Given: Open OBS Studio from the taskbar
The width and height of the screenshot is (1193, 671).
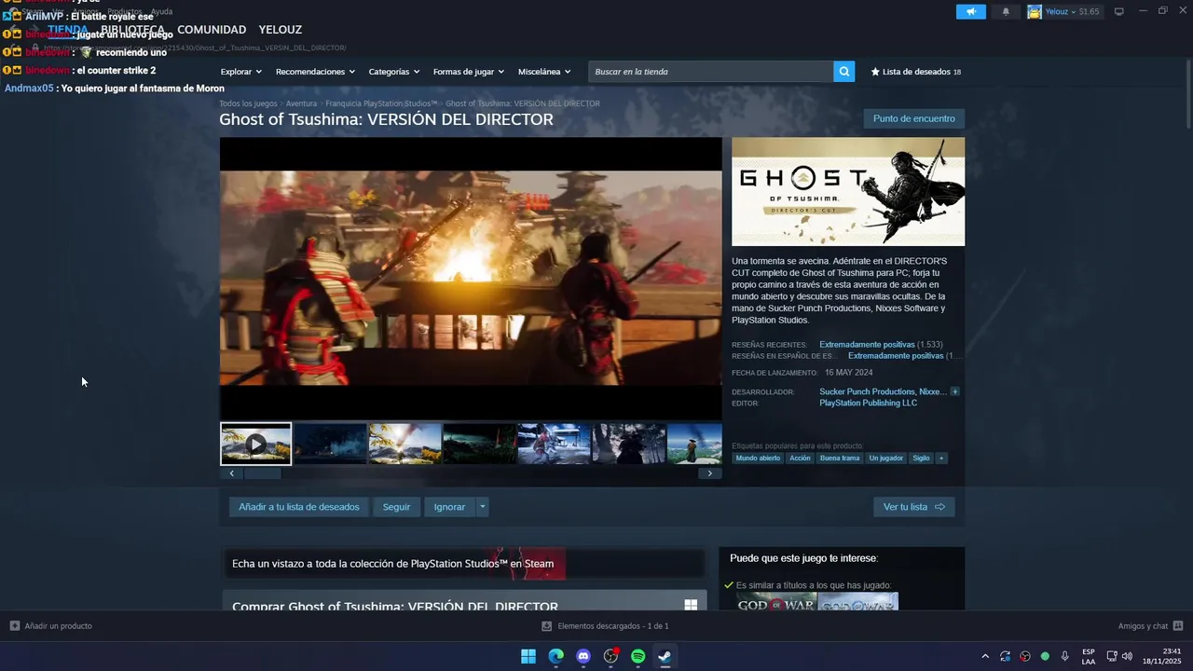Looking at the screenshot, I should pos(610,656).
